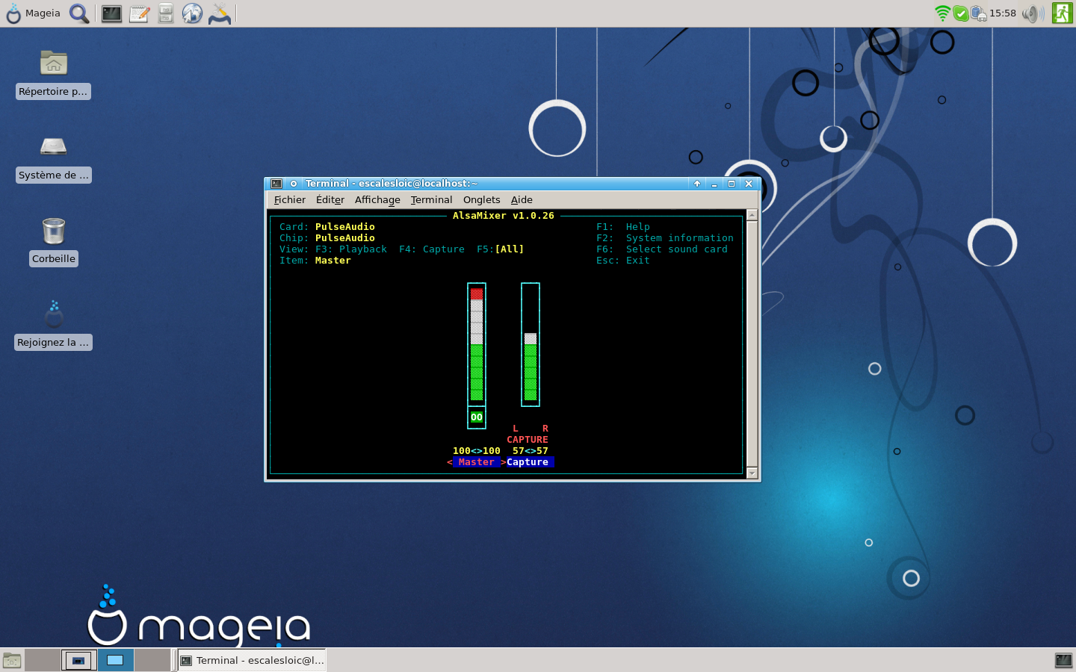Open the Onglets menu in Terminal
The image size is (1076, 672).
481,200
